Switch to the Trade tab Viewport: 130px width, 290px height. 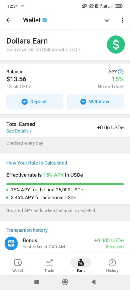(49, 266)
